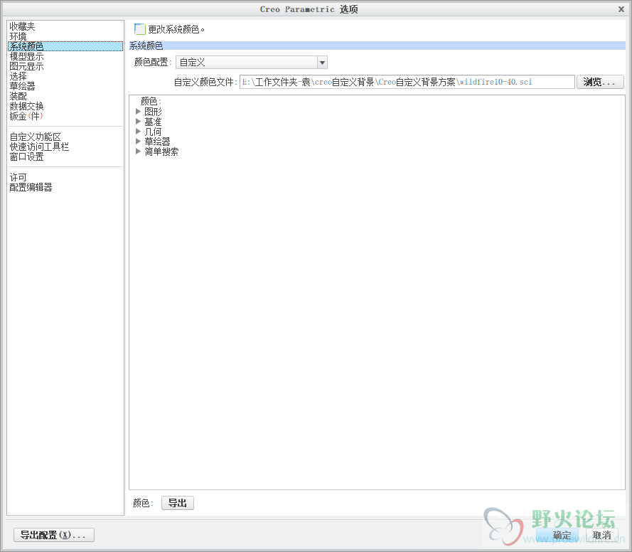Click the 颜色: label above the tree
632x552 pixels.
[x=151, y=101]
